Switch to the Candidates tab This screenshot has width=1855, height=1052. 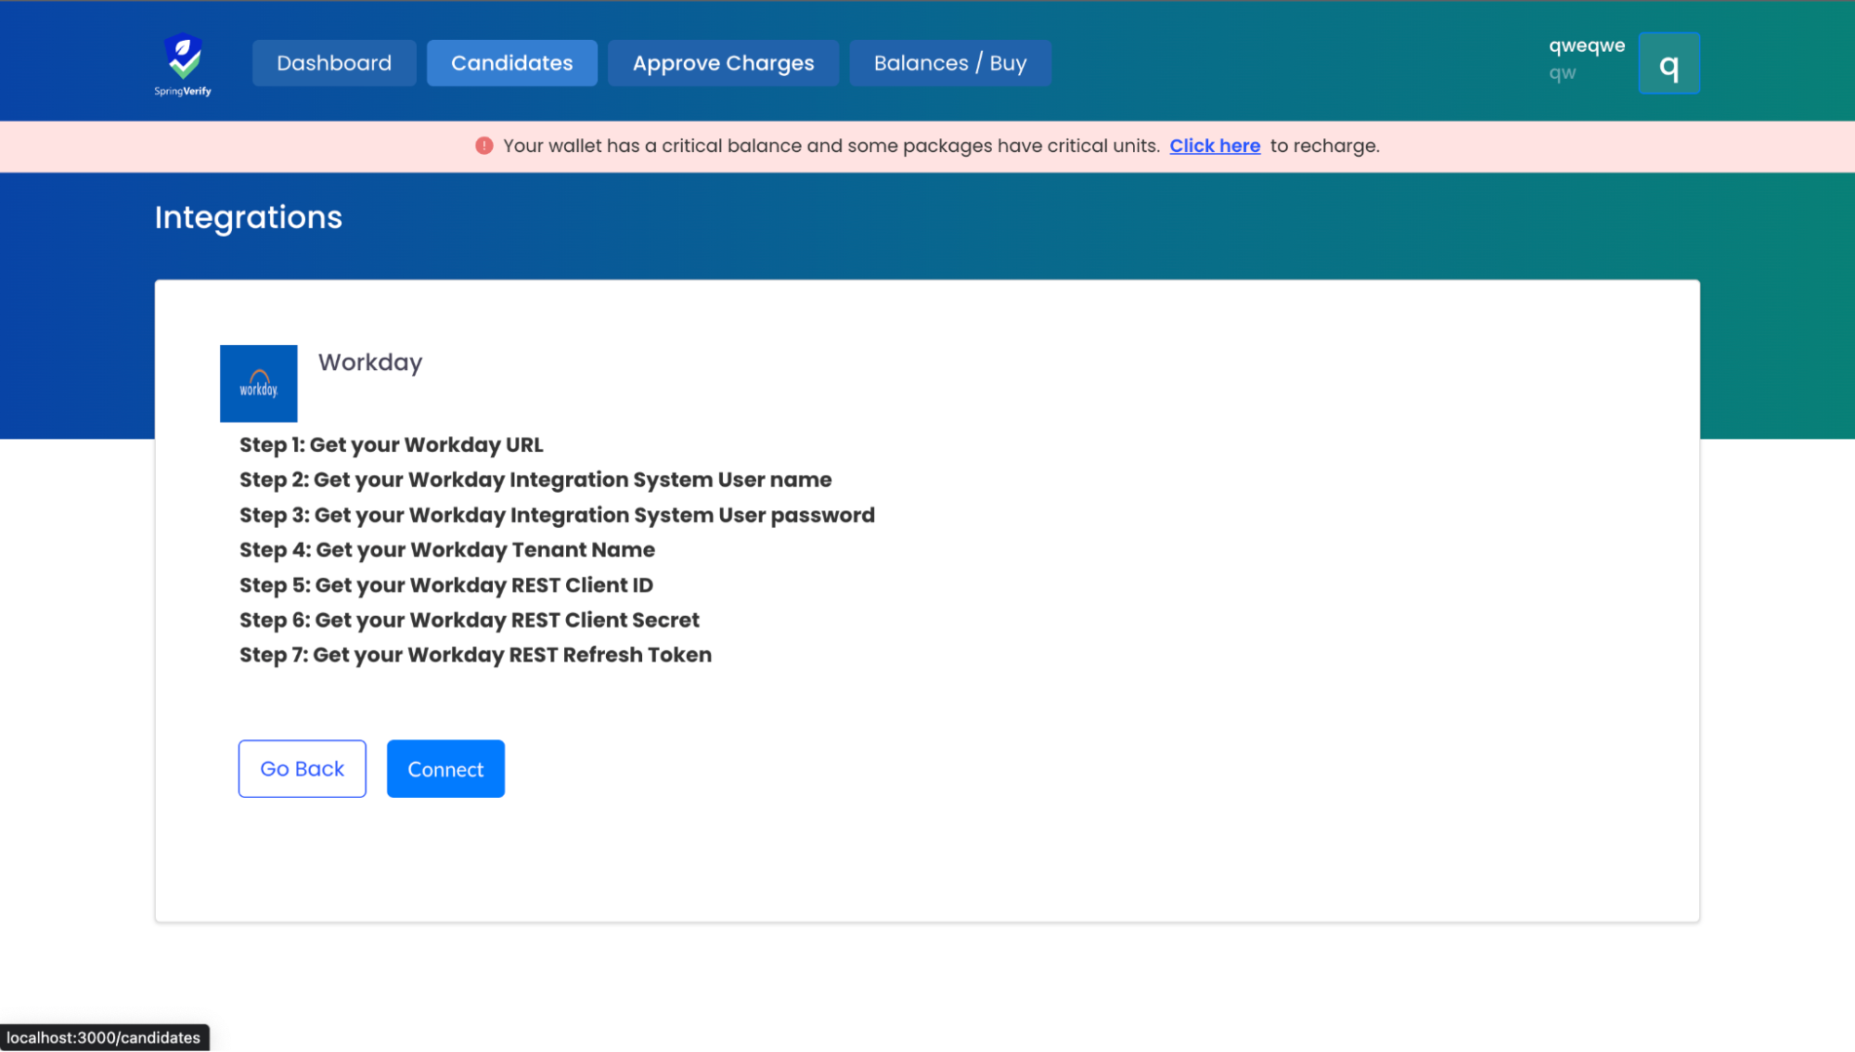click(x=511, y=63)
